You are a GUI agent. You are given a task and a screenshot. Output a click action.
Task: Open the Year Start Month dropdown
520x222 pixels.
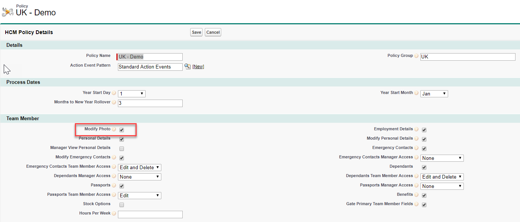pos(434,94)
